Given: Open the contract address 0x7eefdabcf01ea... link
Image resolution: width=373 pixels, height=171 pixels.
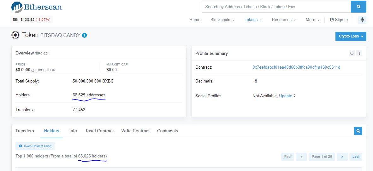Looking at the screenshot, I should tap(296, 67).
